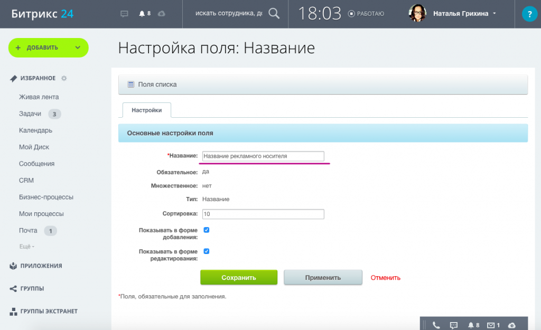This screenshot has width=541, height=330.
Task: Open favorites settings gear icon
Action: click(64, 78)
